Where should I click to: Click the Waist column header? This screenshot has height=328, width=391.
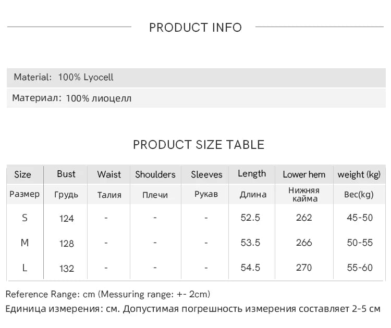109,174
